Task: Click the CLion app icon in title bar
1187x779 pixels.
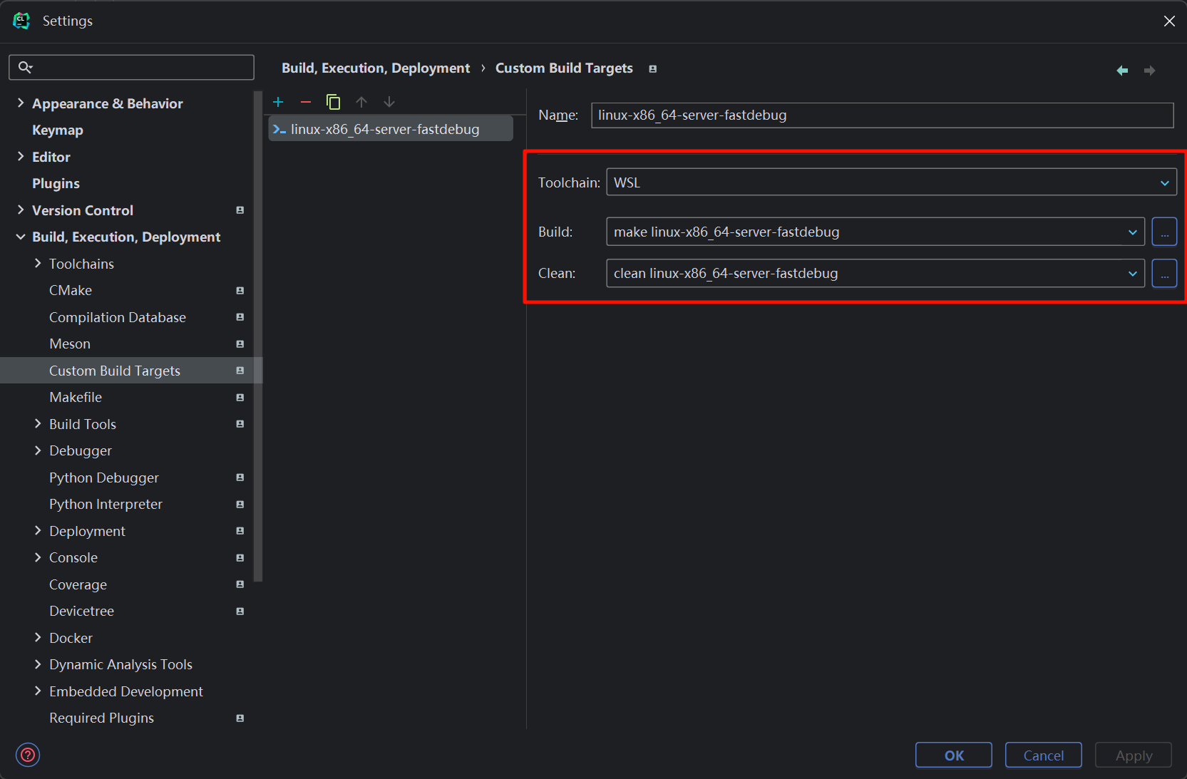Action: coord(21,21)
